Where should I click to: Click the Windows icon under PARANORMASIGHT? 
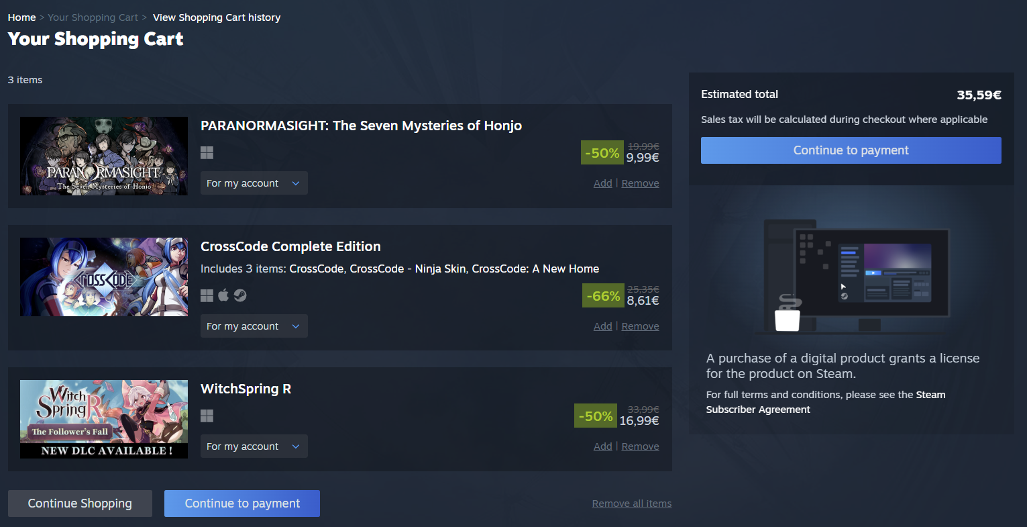tap(207, 153)
